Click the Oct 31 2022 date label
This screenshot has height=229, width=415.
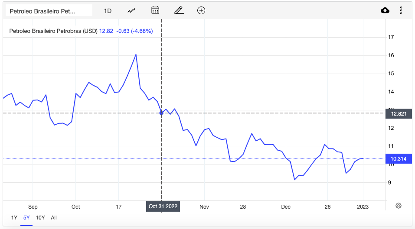(x=163, y=206)
